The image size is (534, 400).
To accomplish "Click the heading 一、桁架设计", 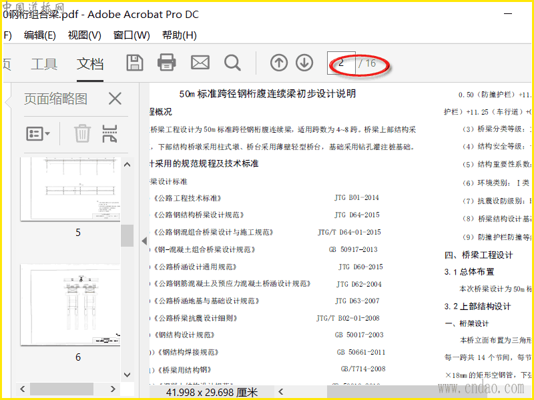I will 467,323.
